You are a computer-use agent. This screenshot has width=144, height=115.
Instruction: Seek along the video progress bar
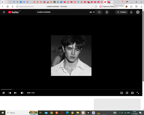coord(71,89)
